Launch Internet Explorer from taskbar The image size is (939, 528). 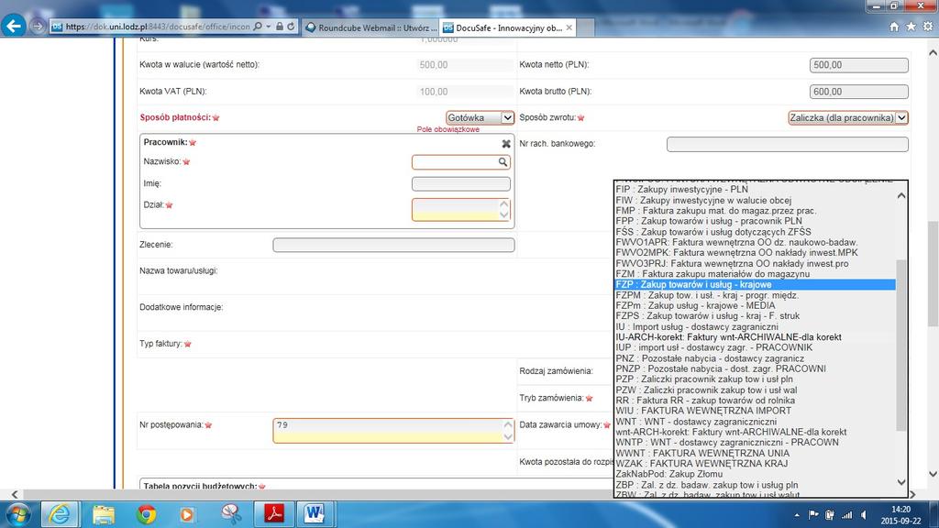(60, 514)
